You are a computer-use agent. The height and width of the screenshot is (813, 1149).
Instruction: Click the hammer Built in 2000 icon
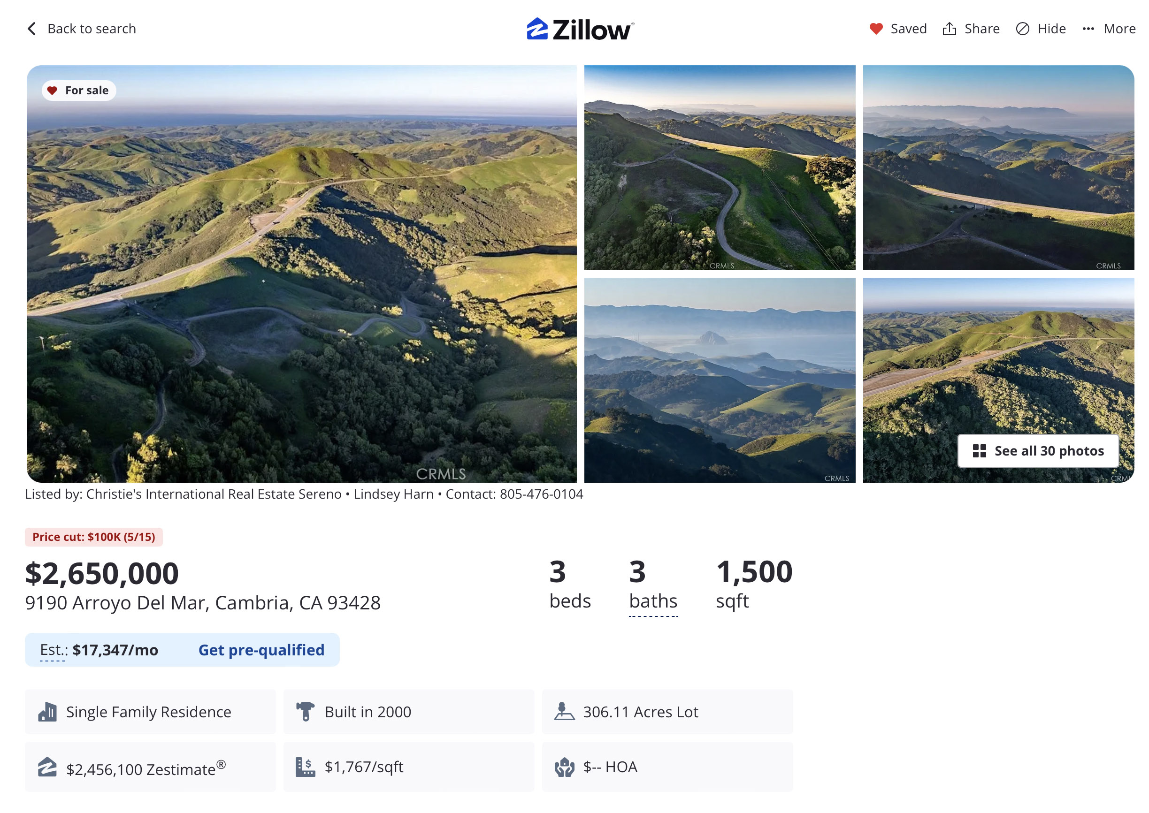coord(305,711)
